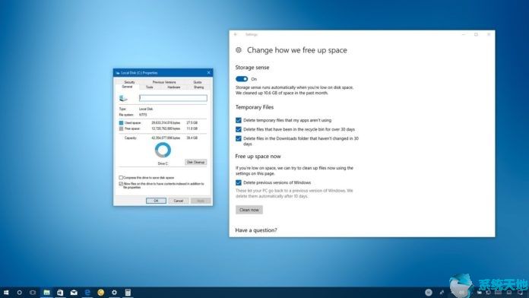Open the yellow smiley app on taskbar
This screenshot has width=529, height=298.
[x=100, y=292]
